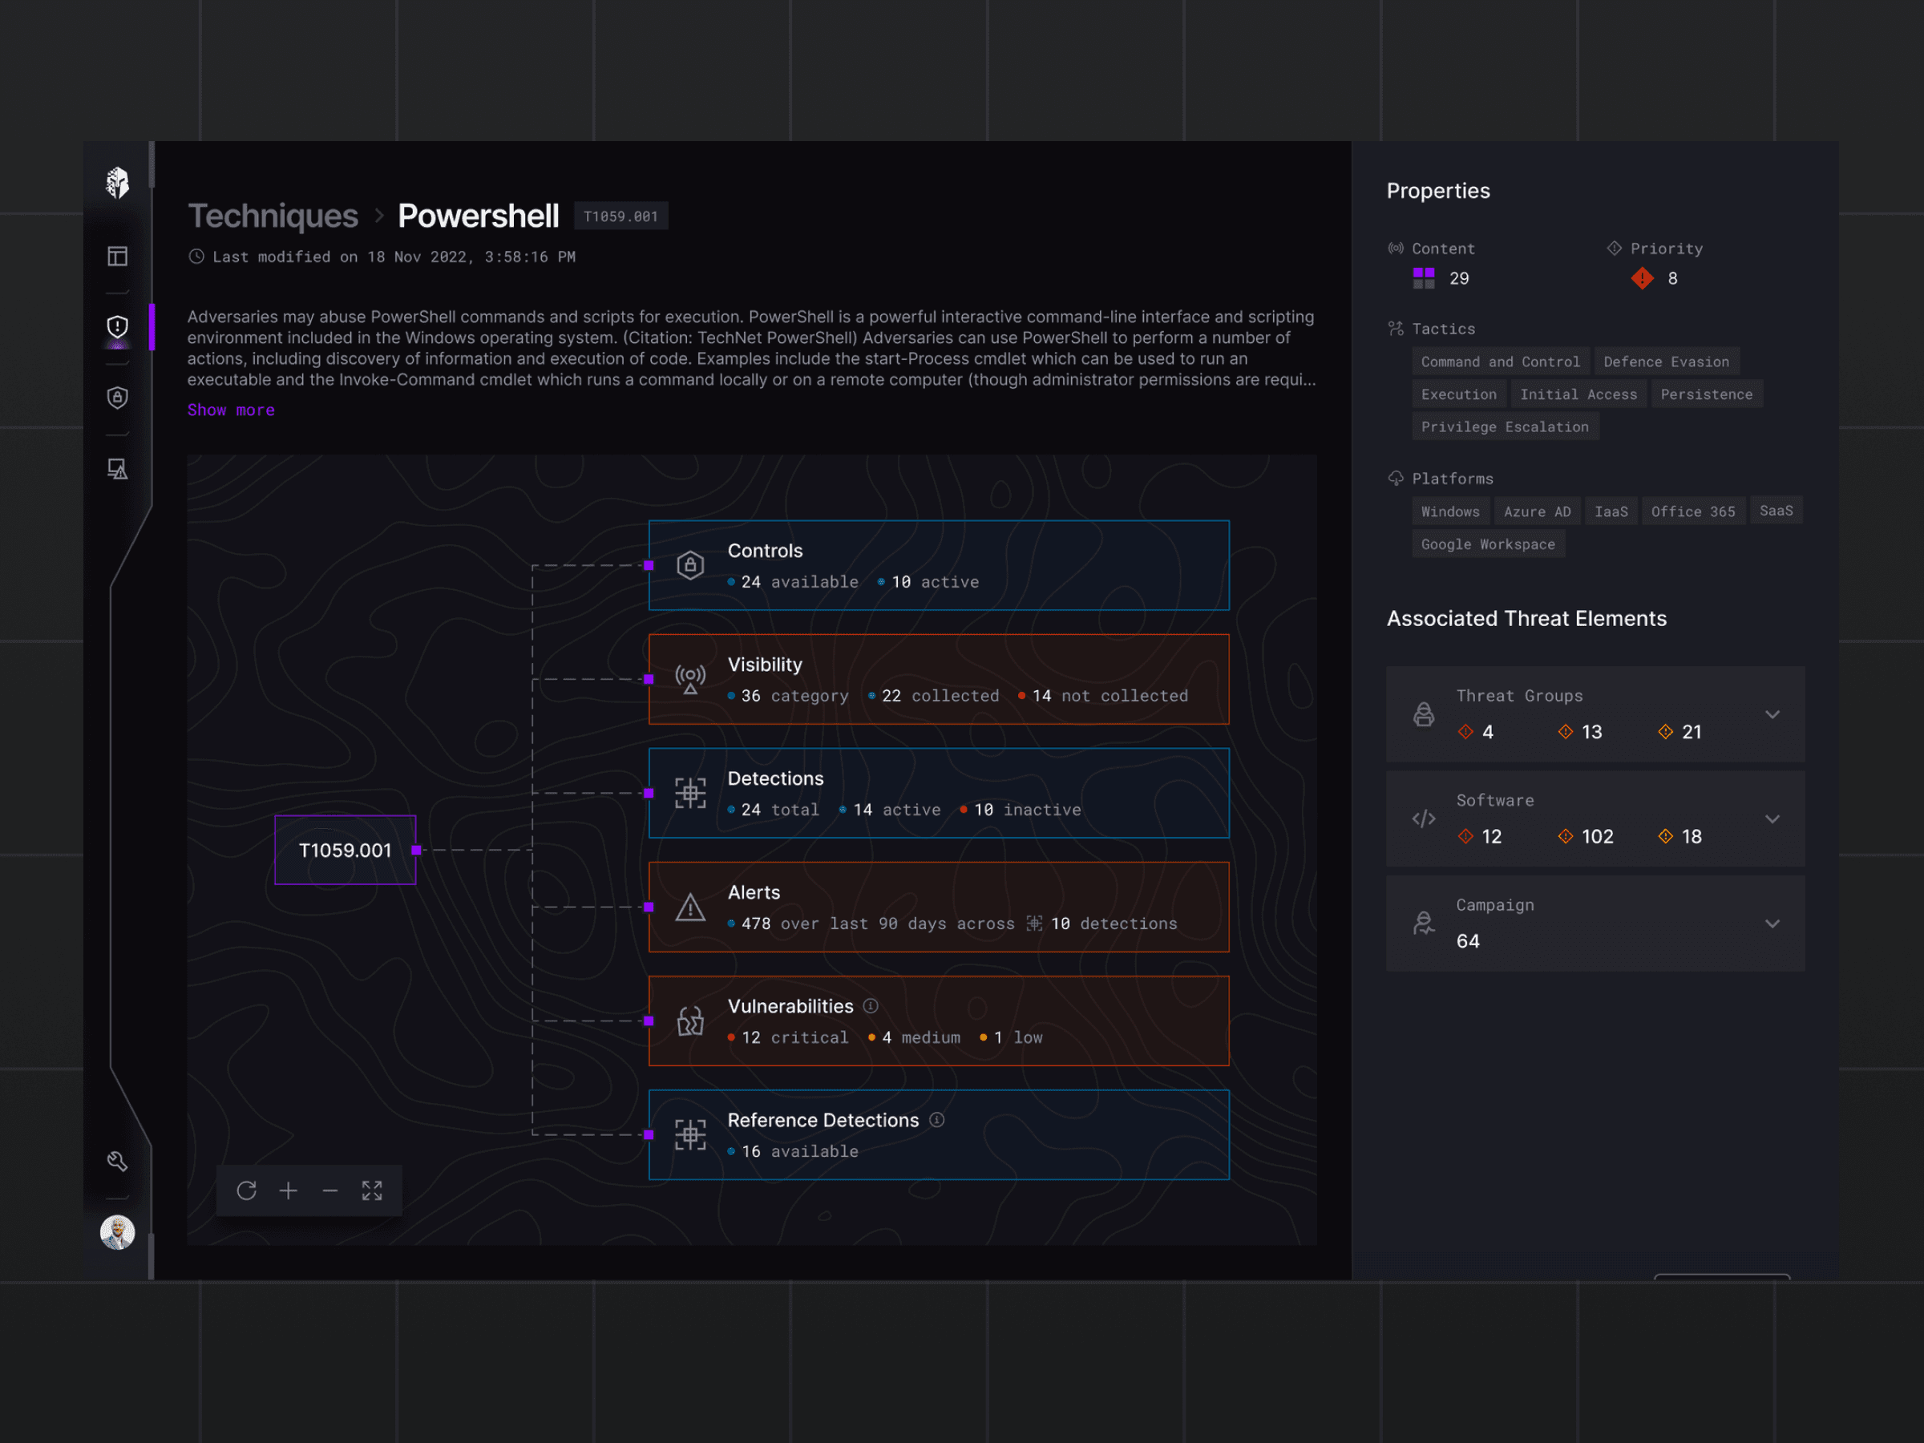
Task: Click the Reference Detections target icon
Action: point(690,1135)
